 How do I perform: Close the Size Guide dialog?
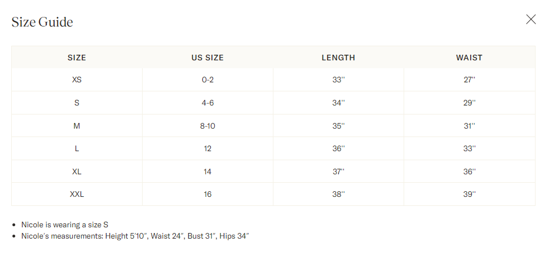(x=531, y=19)
